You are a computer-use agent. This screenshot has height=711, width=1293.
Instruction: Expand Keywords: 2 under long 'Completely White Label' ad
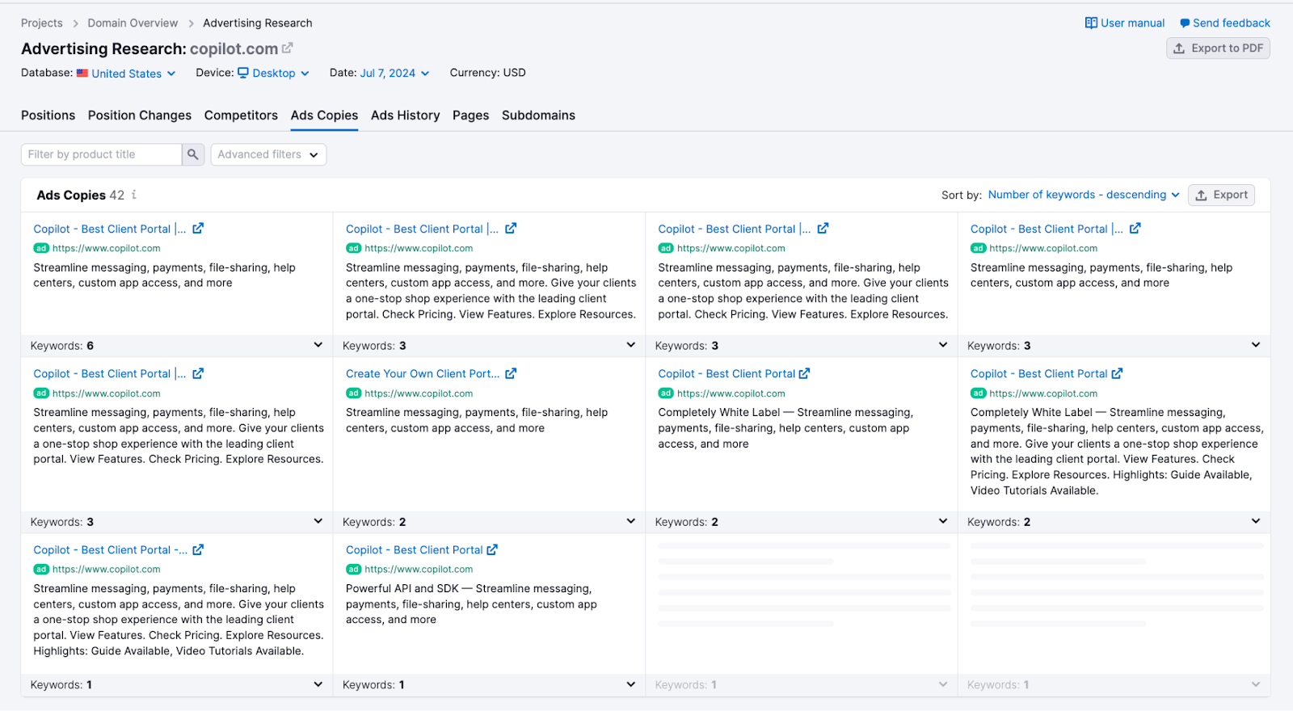pos(1256,521)
